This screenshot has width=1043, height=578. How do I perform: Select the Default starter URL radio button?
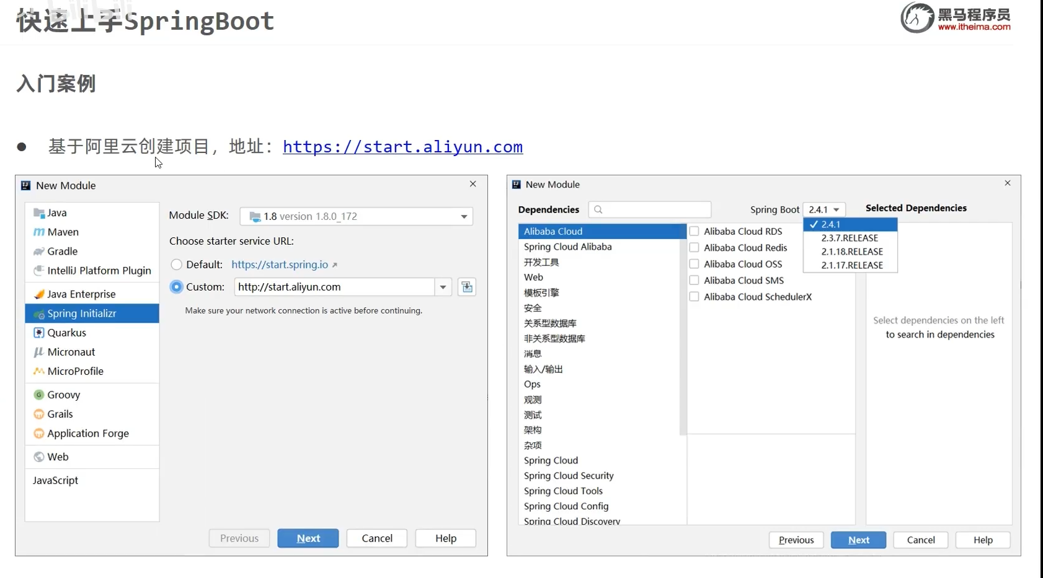pos(177,265)
